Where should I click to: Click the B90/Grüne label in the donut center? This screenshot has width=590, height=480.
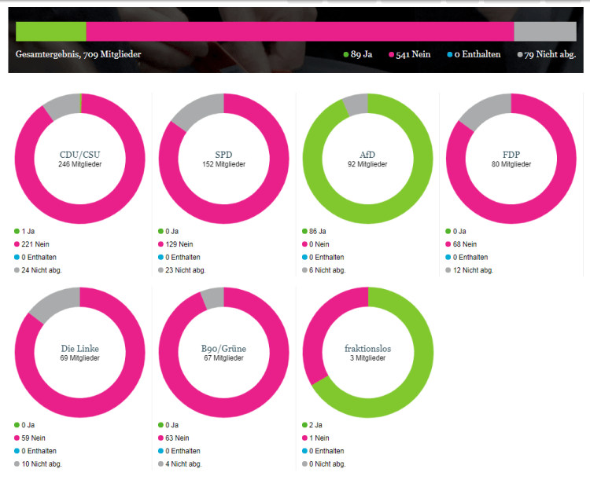(223, 348)
